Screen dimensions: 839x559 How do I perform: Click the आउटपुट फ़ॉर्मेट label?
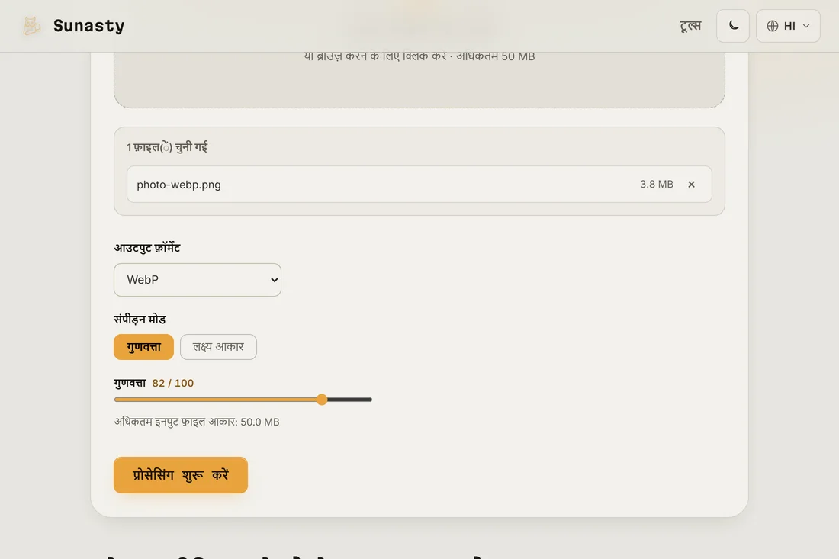147,248
